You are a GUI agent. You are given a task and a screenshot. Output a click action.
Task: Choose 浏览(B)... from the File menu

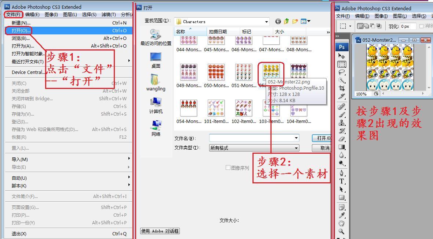tap(69, 38)
